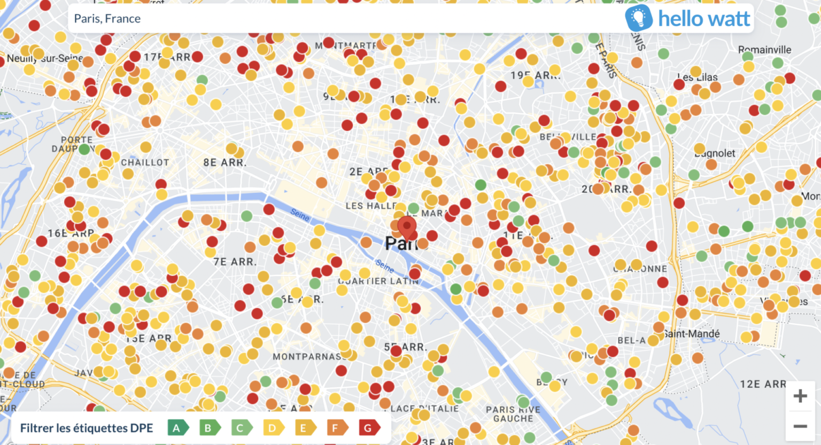The height and width of the screenshot is (445, 821).
Task: Click the search field showing Paris, France
Action: coord(214,18)
